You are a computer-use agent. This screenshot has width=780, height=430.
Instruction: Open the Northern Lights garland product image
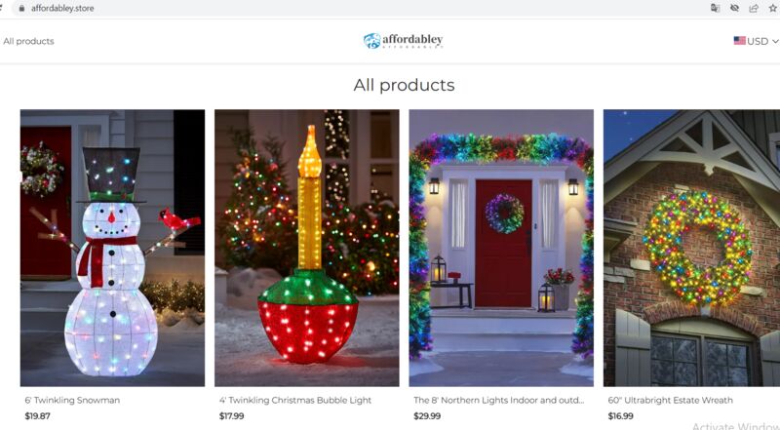point(501,248)
